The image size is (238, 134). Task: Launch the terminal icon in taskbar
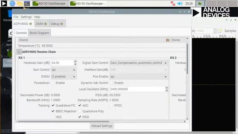tap(27, 3)
